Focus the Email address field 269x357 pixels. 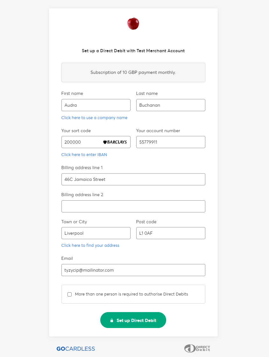click(133, 270)
